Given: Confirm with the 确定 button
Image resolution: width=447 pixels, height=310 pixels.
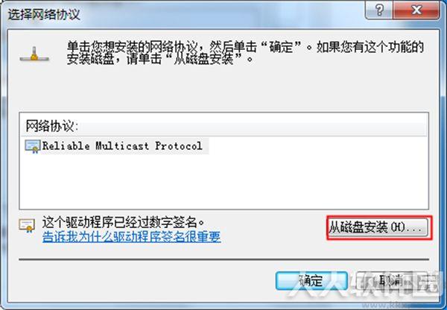Looking at the screenshot, I should [x=311, y=281].
